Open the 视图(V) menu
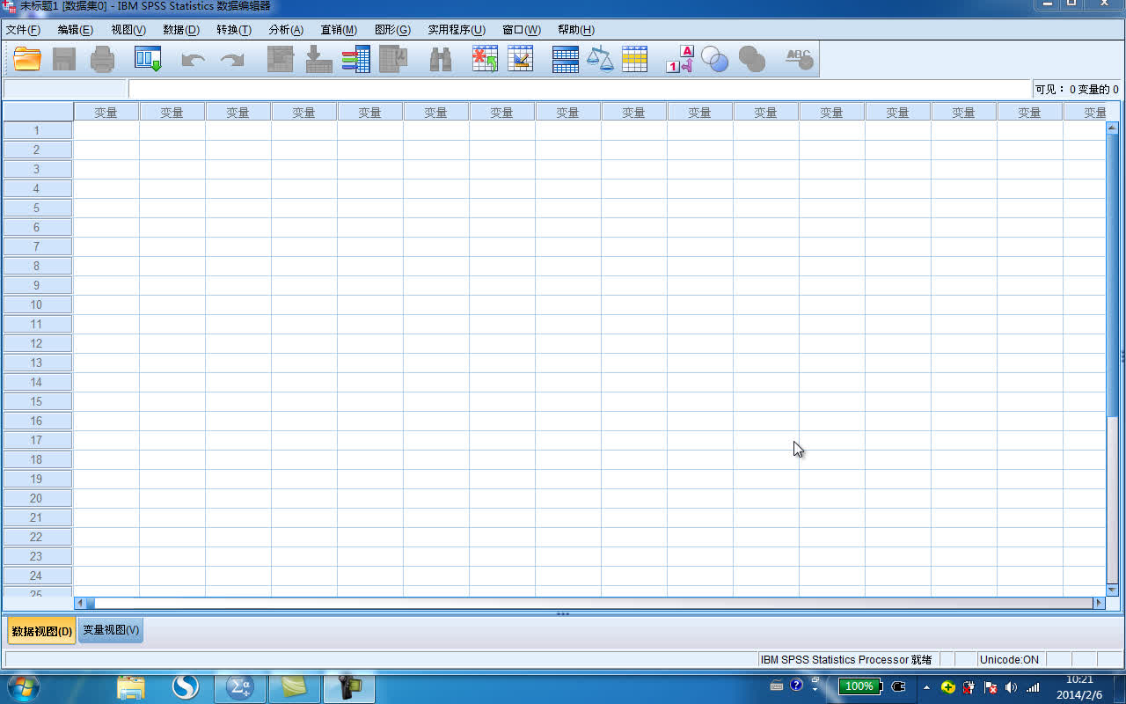 click(x=128, y=30)
